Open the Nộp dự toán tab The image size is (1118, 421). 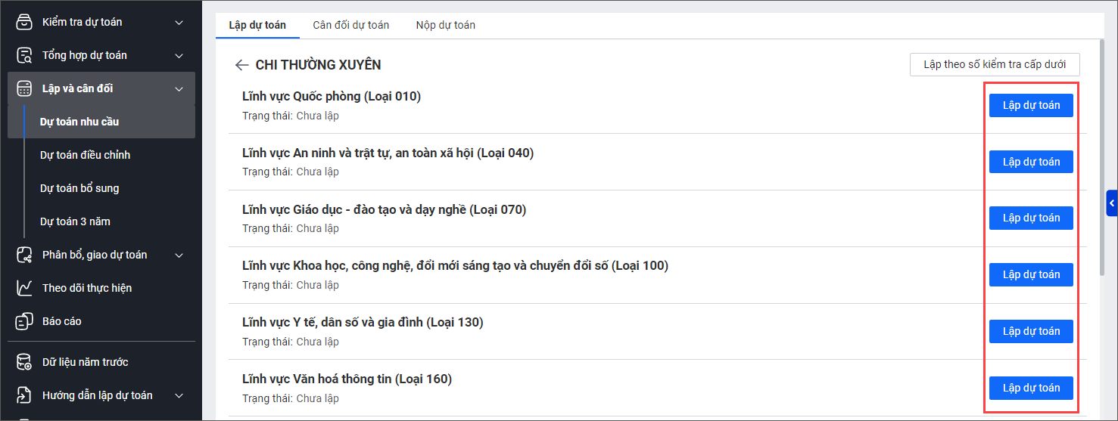point(445,25)
